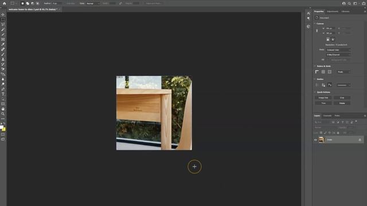The height and width of the screenshot is (206, 367).
Task: Toggle Lock transparent pixels in Layers panel
Action: (321, 133)
